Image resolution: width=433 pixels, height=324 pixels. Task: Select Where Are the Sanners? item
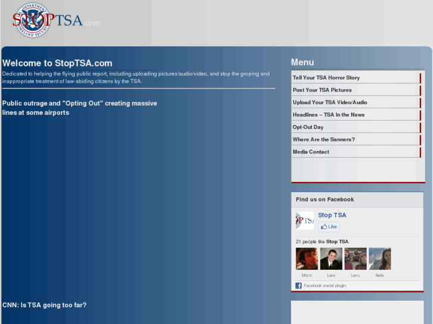point(356,140)
